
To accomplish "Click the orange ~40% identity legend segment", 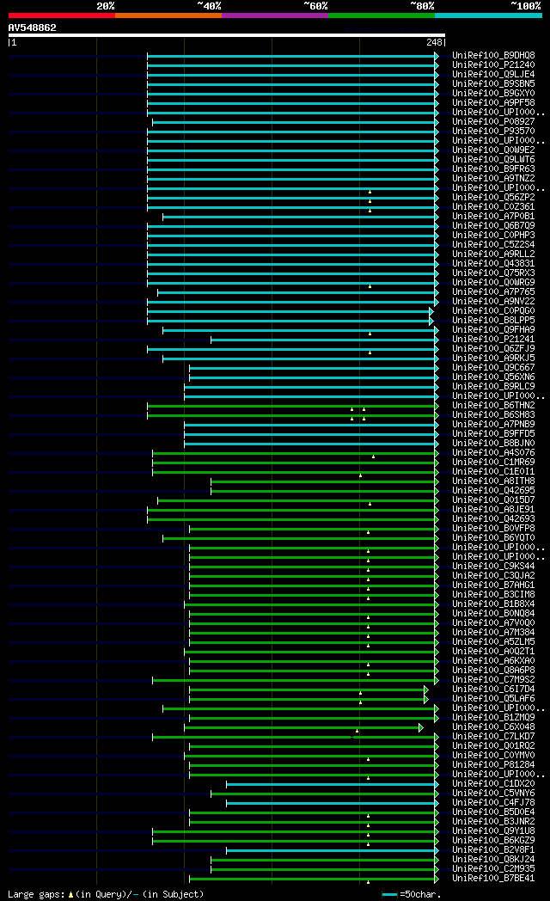I will click(x=168, y=15).
